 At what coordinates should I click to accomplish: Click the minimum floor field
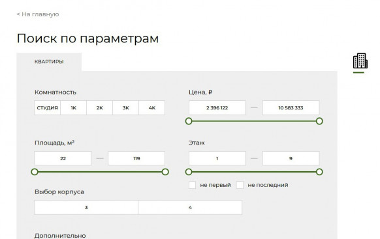(217, 158)
